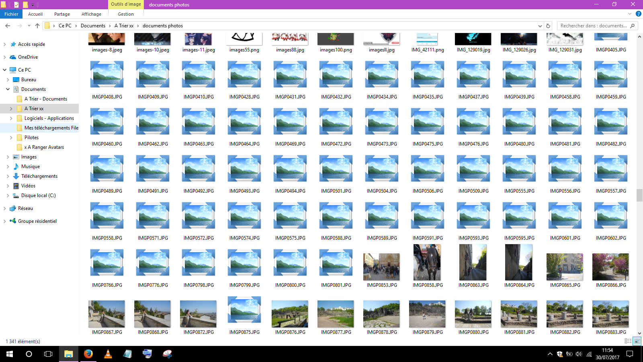
Task: Open network Wi-Fi tray icon
Action: point(589,354)
